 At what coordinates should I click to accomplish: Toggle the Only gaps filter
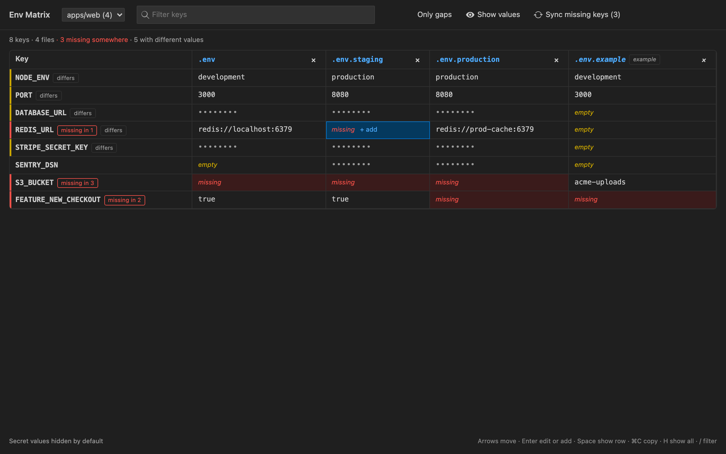tap(434, 15)
